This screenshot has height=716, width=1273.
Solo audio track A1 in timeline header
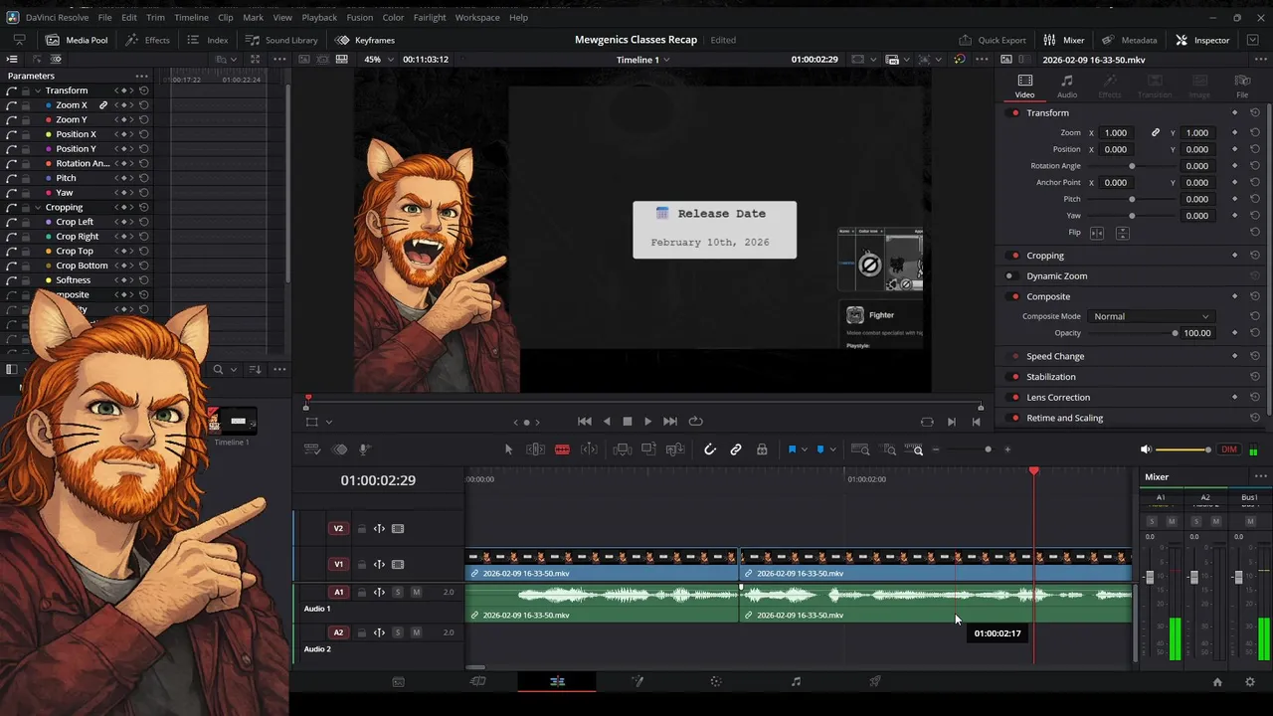(397, 592)
